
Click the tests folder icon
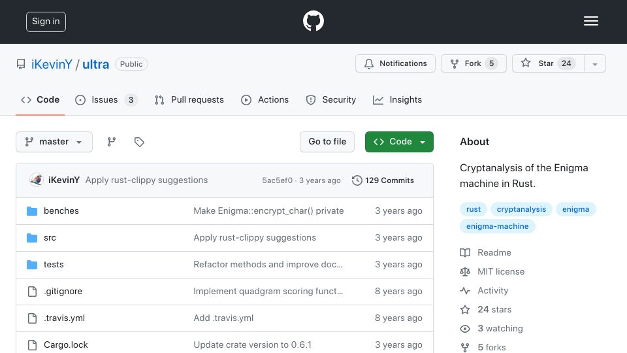(x=32, y=265)
